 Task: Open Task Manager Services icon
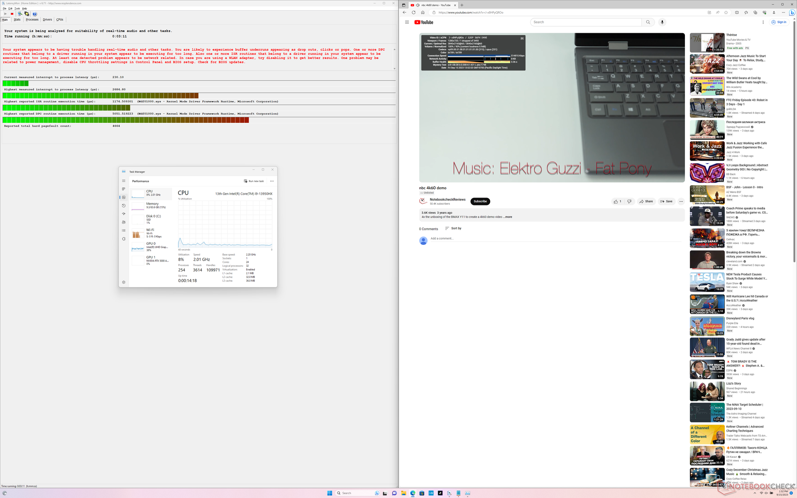tap(124, 239)
